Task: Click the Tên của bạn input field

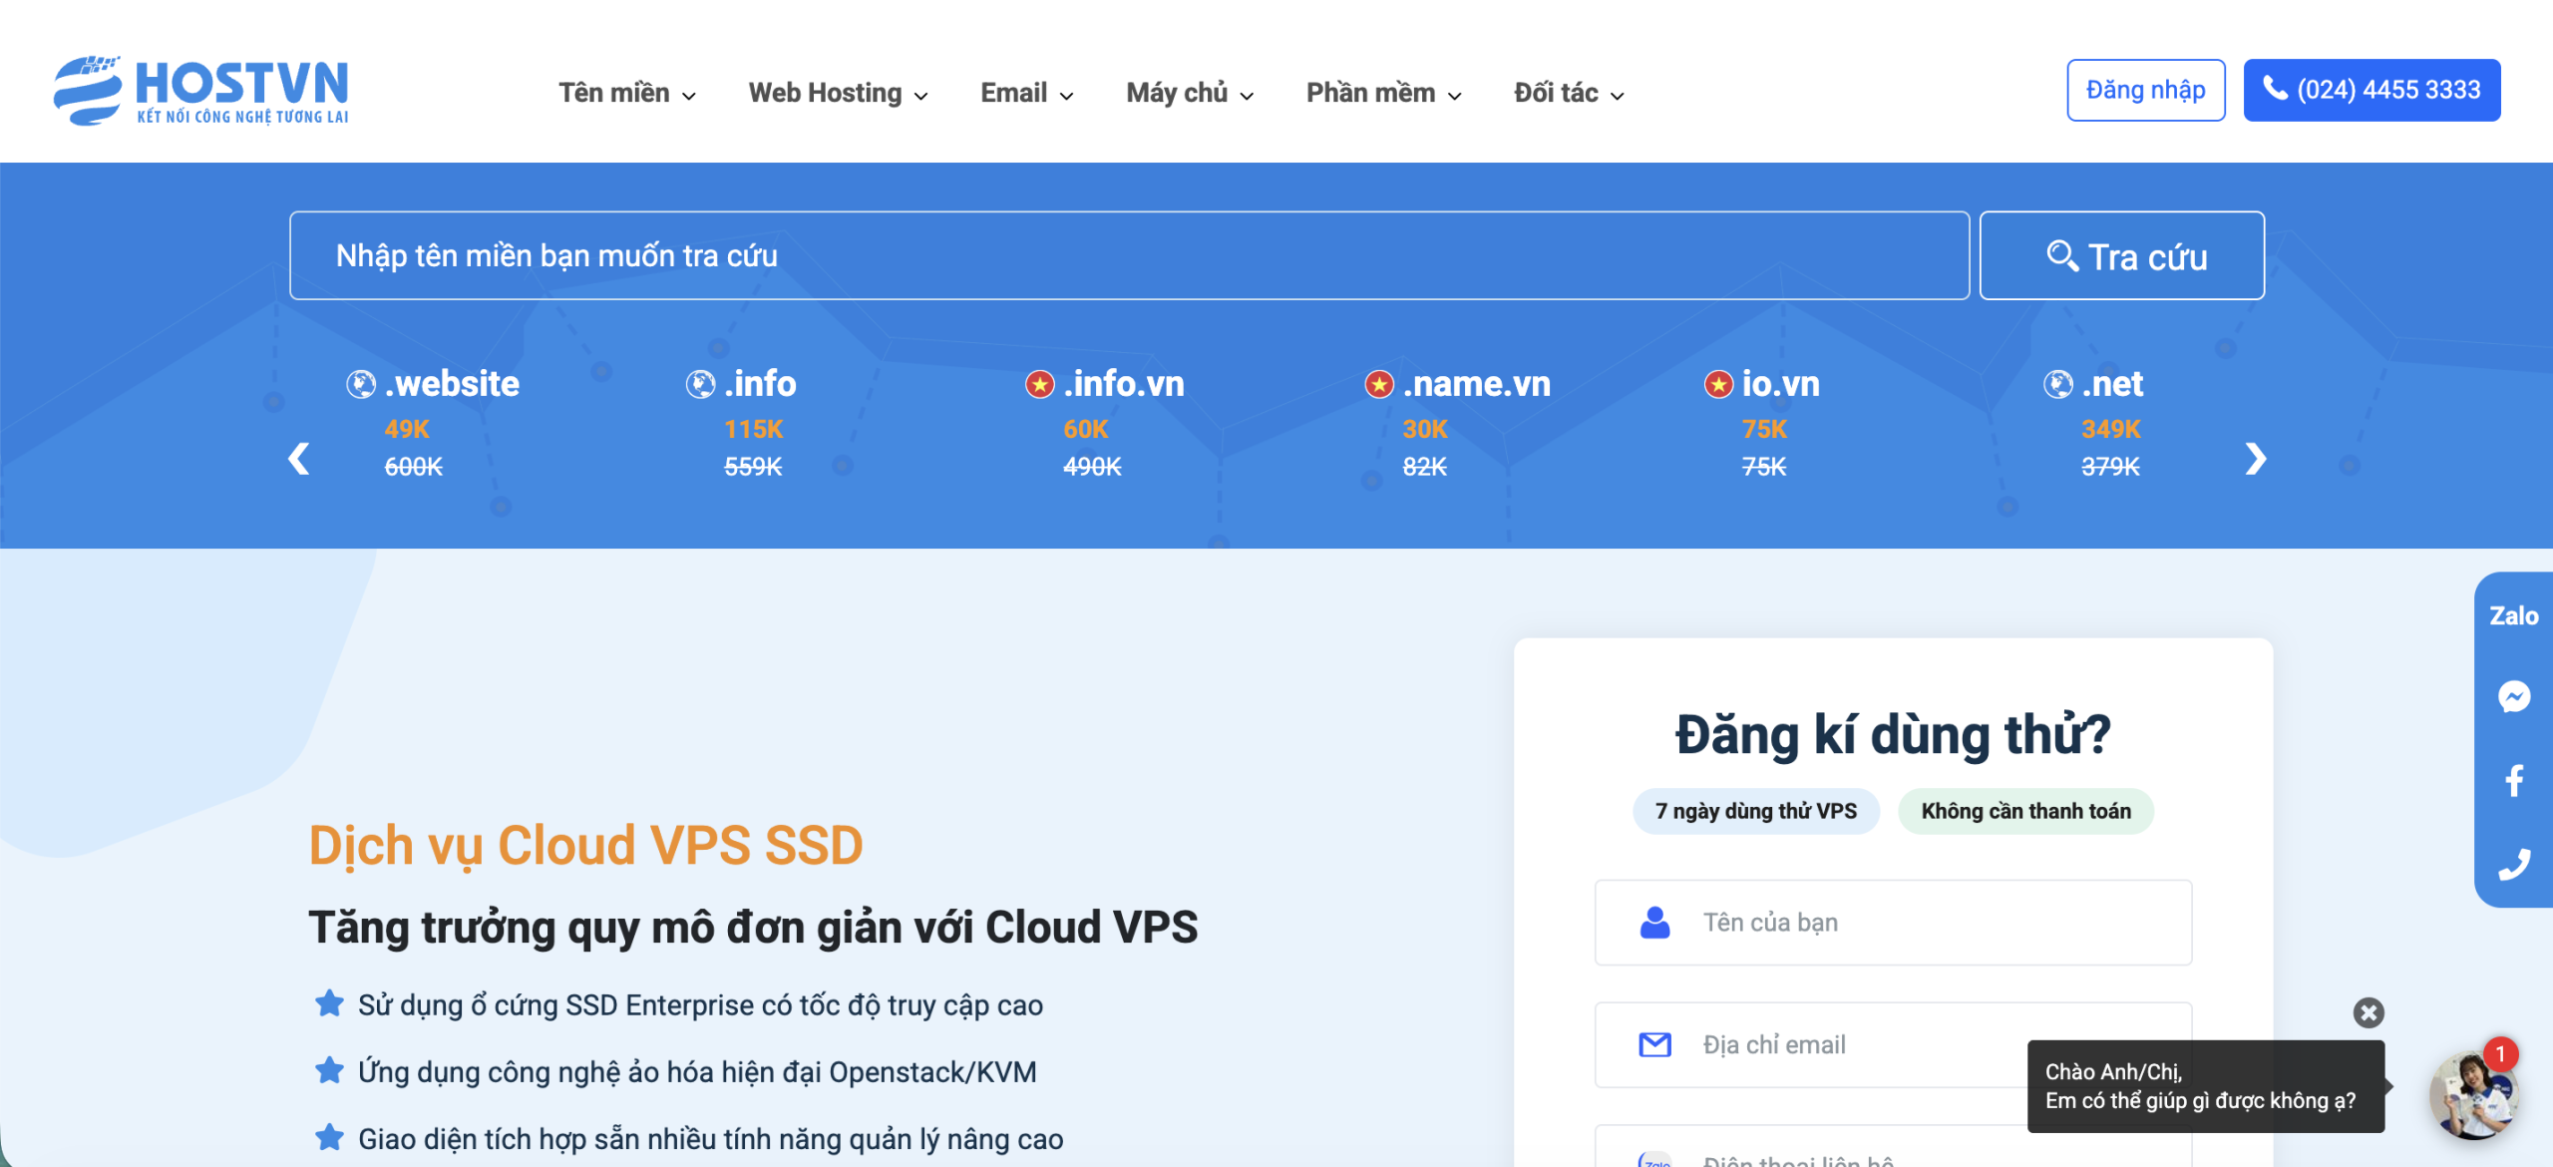Action: point(1892,922)
